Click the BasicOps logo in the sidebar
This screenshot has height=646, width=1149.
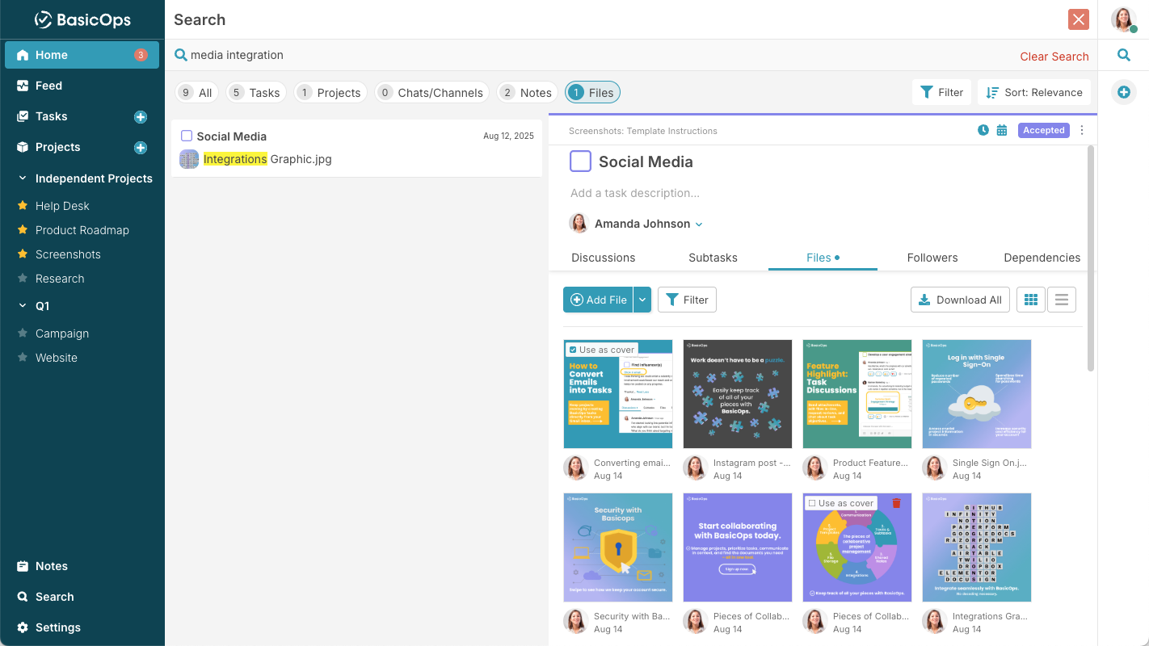point(82,20)
